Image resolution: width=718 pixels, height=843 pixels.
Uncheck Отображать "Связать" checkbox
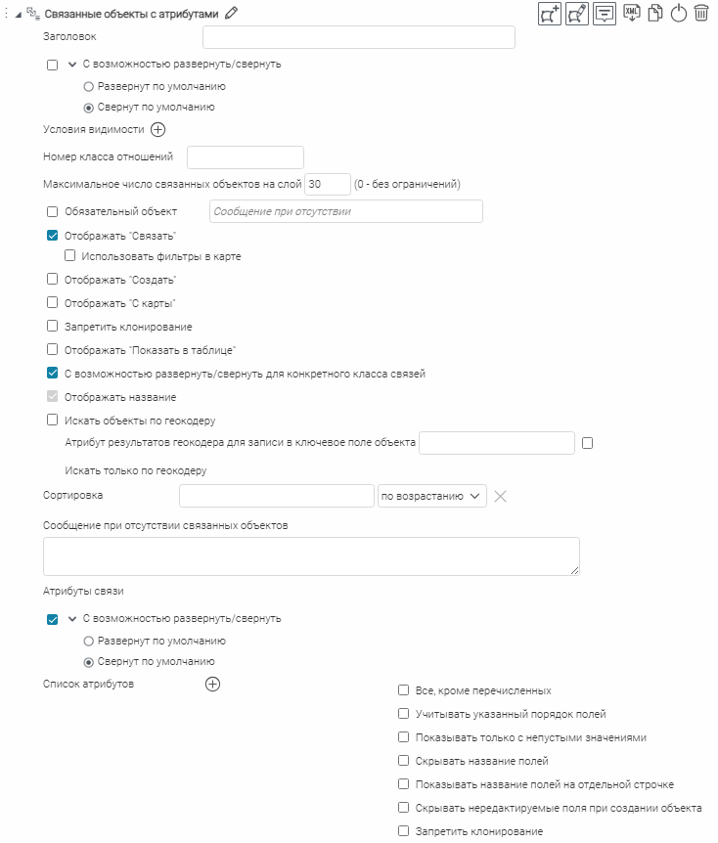53,236
